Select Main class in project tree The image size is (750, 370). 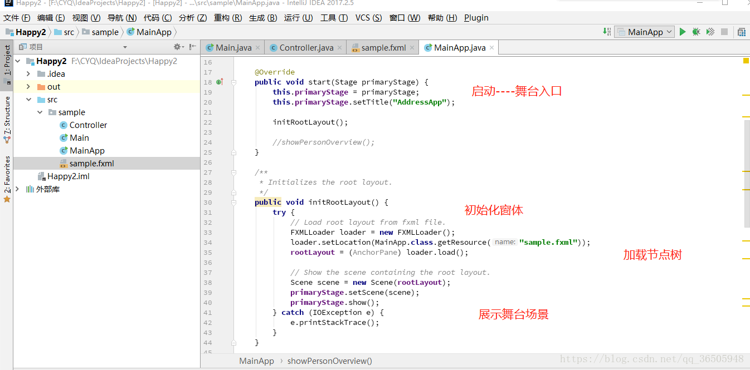pyautogui.click(x=79, y=138)
